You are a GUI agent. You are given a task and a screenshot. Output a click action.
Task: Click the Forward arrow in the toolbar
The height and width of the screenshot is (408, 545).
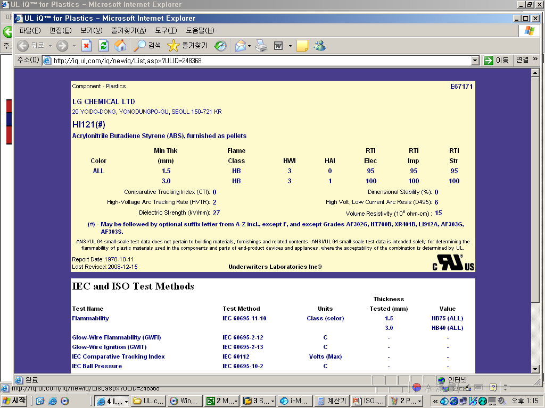(x=63, y=46)
